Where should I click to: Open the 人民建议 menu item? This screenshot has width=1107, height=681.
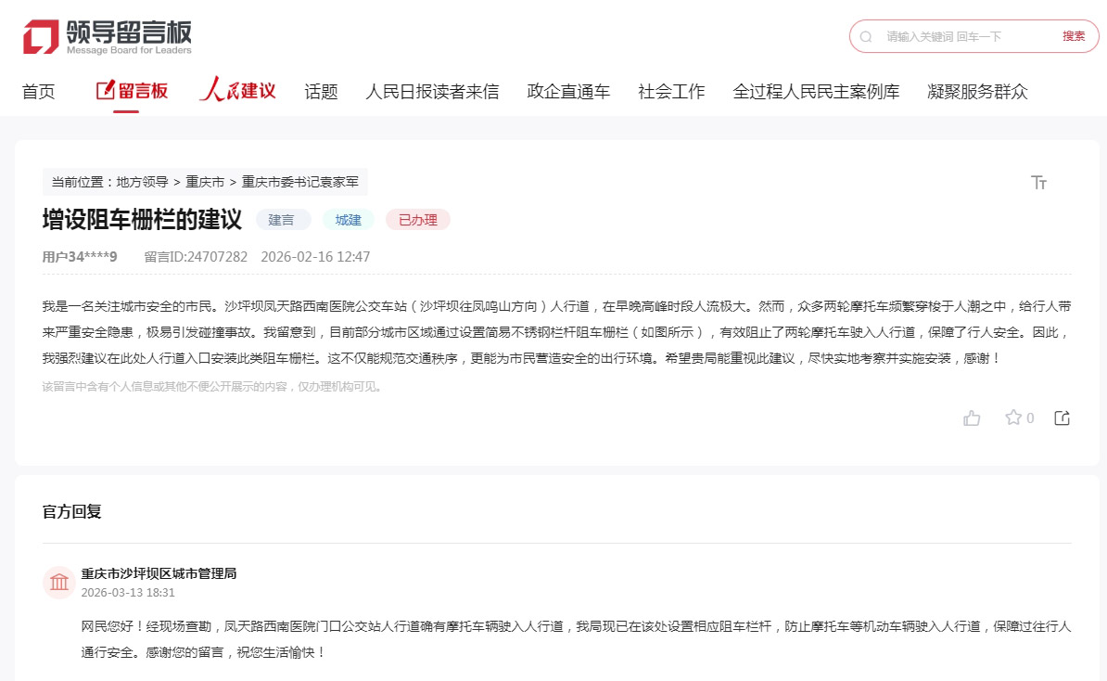pos(237,90)
